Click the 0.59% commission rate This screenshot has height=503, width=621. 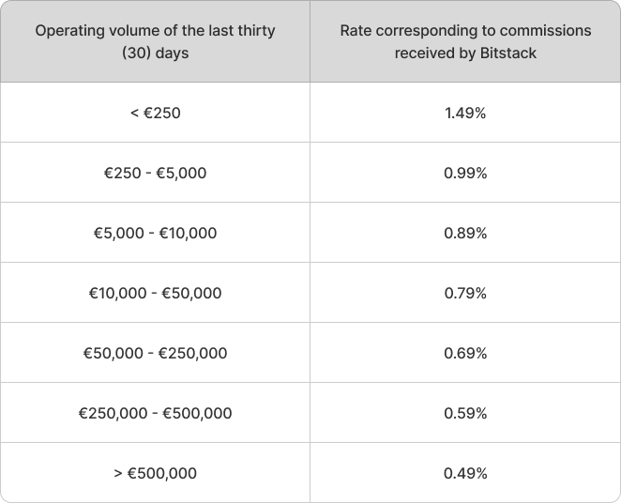465,413
